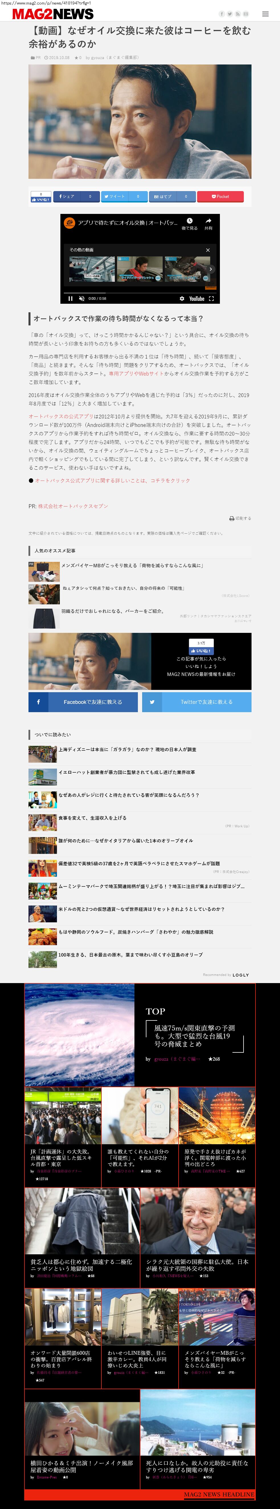Open the ねぇアタシって何点? recommended article
The image size is (280, 1509).
(123, 588)
